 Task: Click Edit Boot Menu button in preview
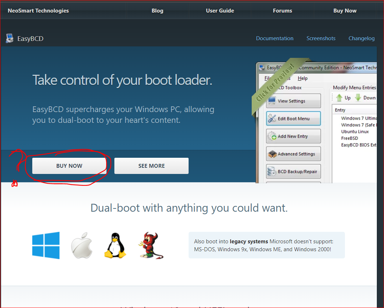pos(293,119)
